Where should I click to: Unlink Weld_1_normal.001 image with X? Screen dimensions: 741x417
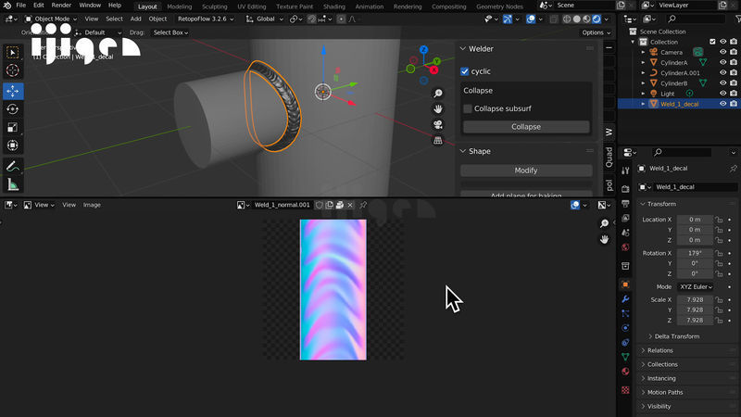[350, 205]
